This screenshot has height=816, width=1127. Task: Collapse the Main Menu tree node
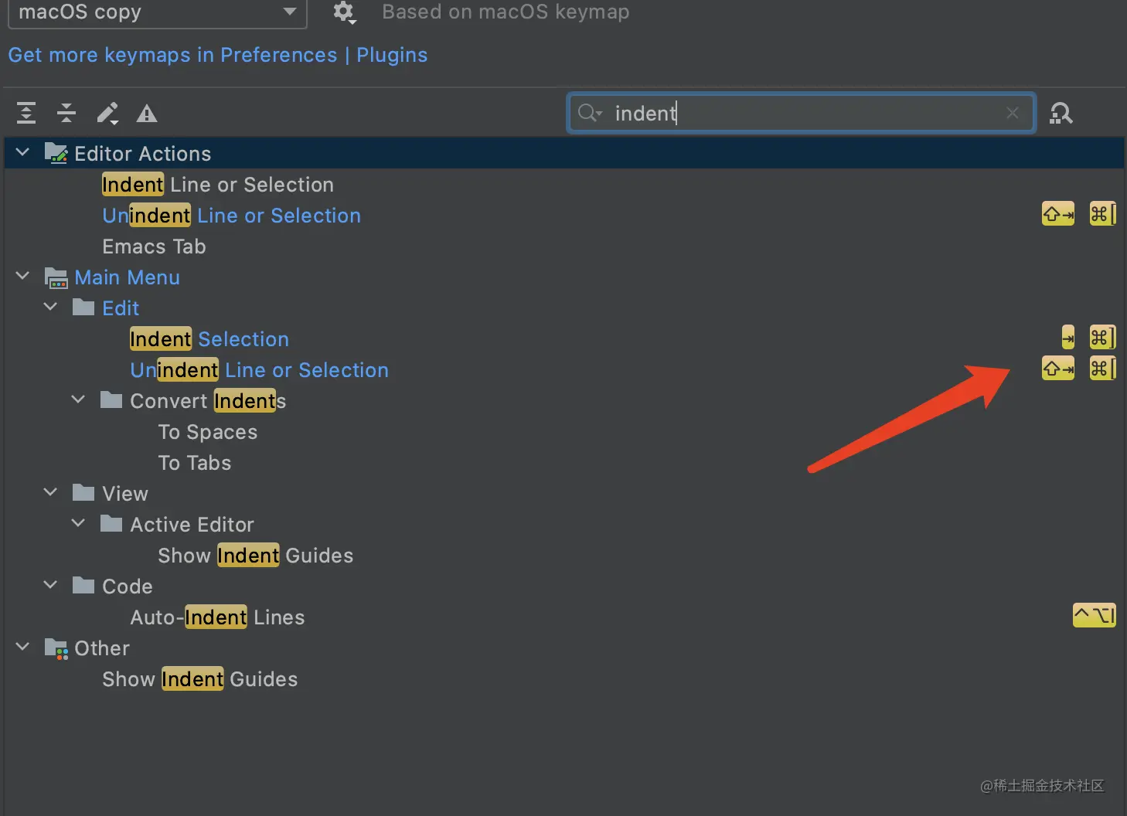22,276
